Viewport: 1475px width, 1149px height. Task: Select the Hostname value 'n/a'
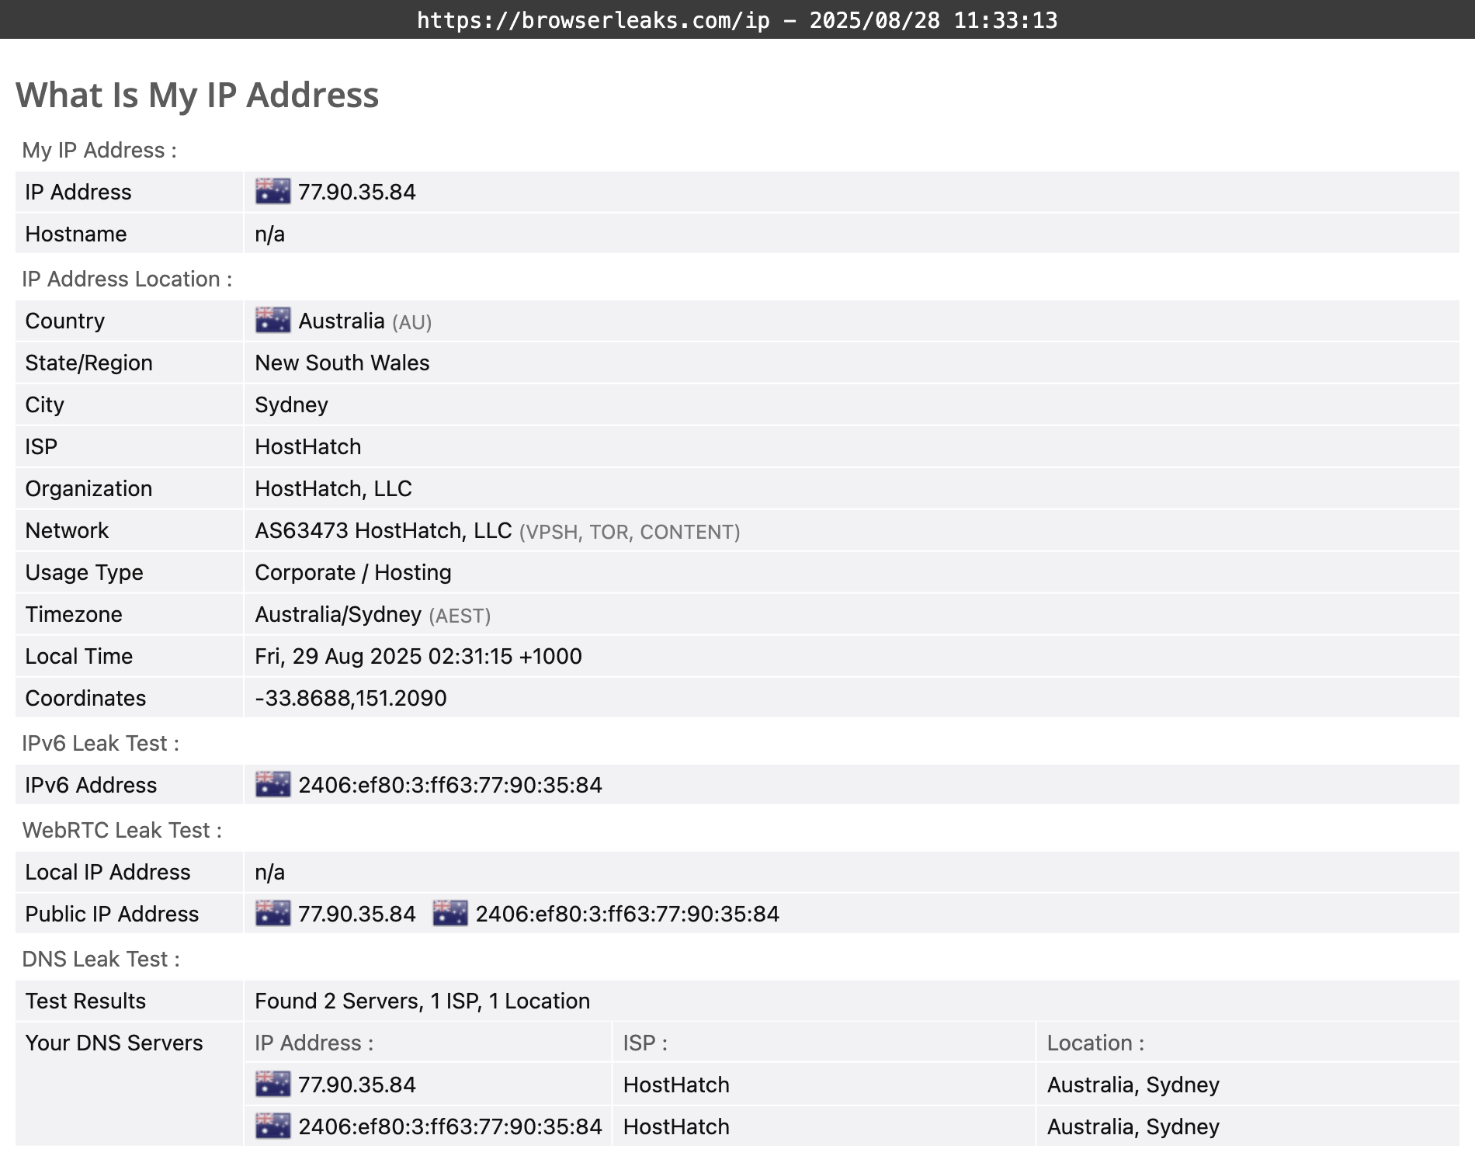click(269, 234)
